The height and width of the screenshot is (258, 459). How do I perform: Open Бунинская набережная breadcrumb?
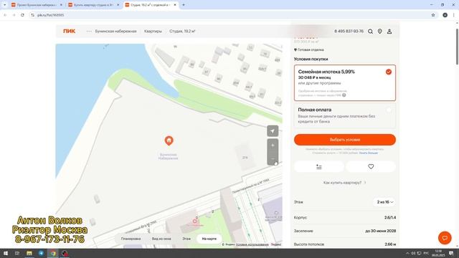pyautogui.click(x=115, y=32)
